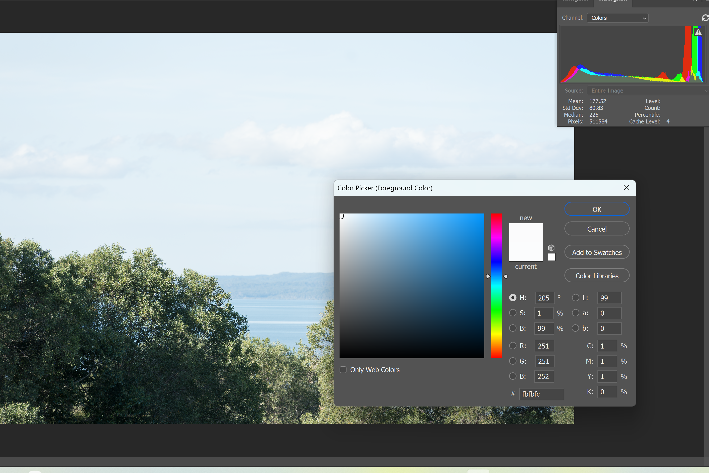This screenshot has width=709, height=473.
Task: Click the small web-safe color square
Action: click(x=551, y=257)
